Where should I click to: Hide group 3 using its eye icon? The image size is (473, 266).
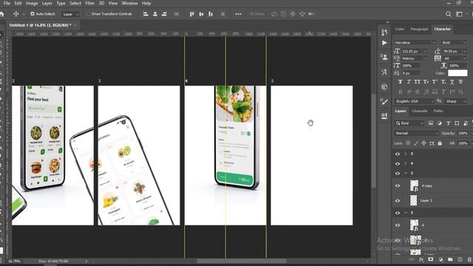(x=398, y=174)
